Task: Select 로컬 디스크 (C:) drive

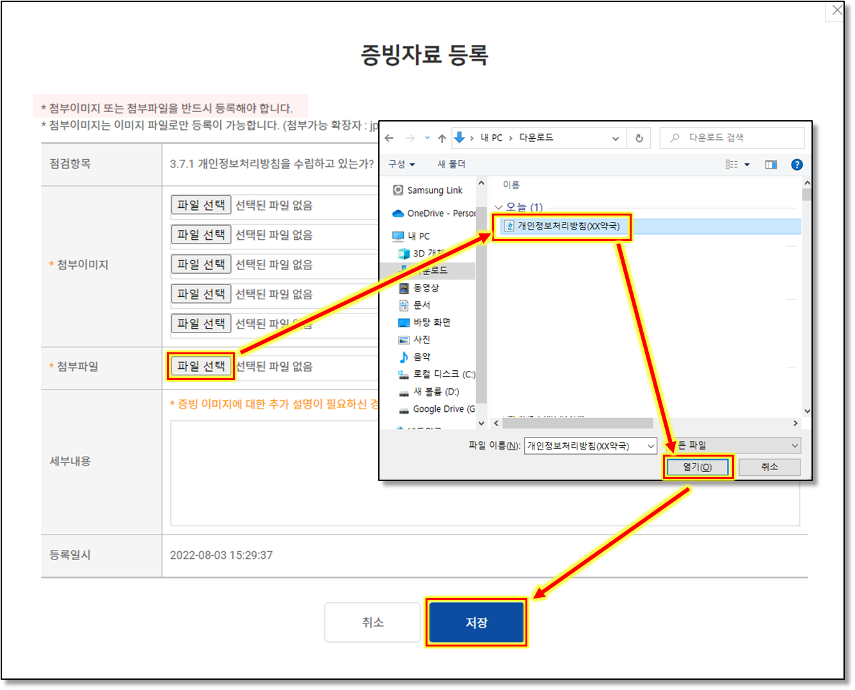Action: [x=443, y=374]
